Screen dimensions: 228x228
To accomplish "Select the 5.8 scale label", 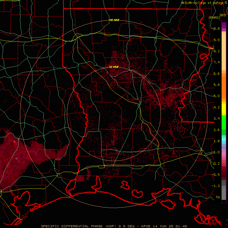I will coord(217,85).
